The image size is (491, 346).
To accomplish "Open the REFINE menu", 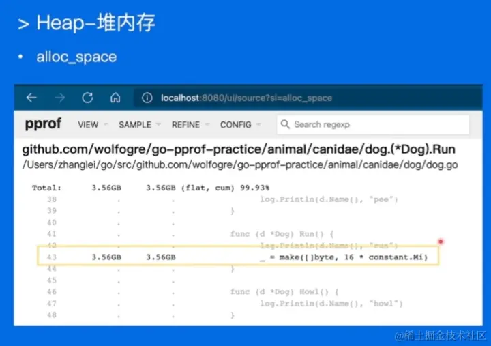I will (x=185, y=124).
